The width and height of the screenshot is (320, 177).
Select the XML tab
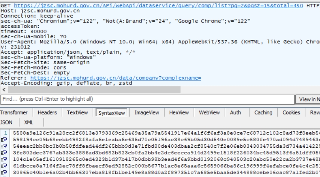tap(29, 123)
